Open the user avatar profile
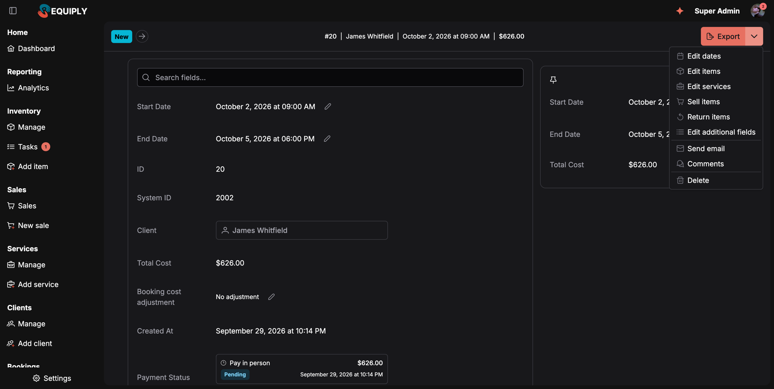Image resolution: width=774 pixels, height=389 pixels. [x=757, y=11]
